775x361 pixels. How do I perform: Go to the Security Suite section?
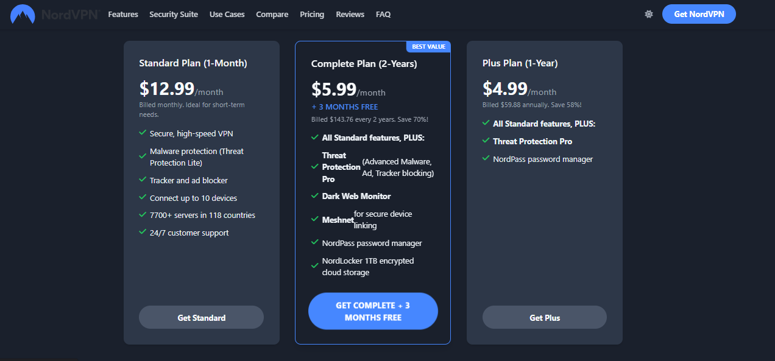174,14
